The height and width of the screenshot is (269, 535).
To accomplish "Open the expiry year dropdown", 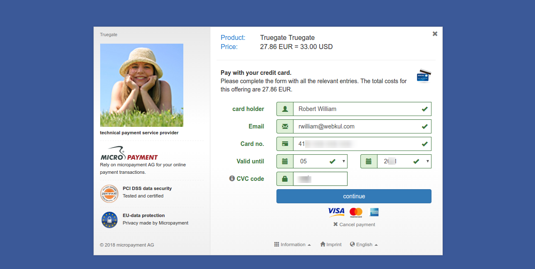I will [x=404, y=161].
